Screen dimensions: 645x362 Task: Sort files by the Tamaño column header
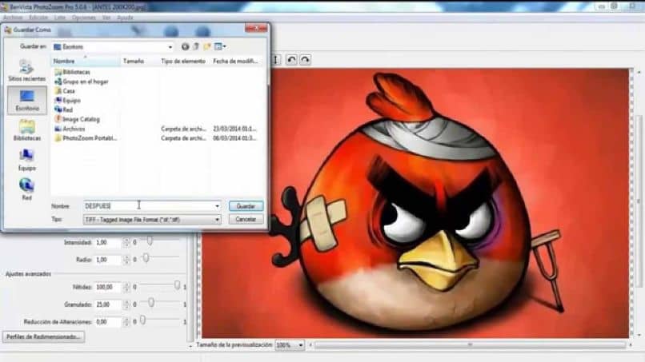138,62
